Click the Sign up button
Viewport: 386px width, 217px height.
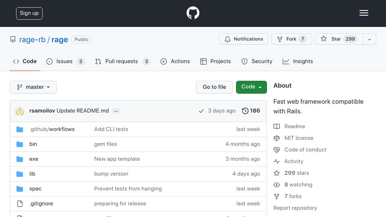click(29, 13)
